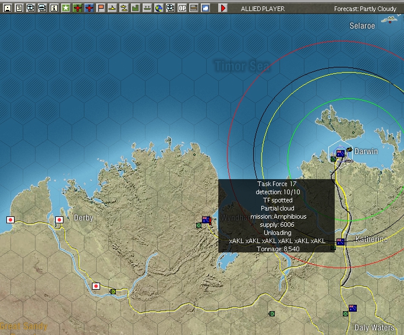Click the Daly Waters label
Image resolution: width=404 pixels, height=335 pixels.
point(374,327)
